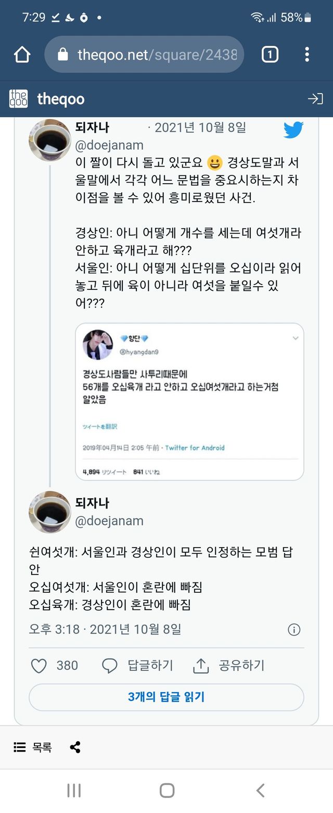Click the theqoo logo icon
Viewport: 333px width, 813px height.
coord(19,99)
